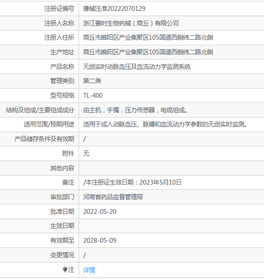Click approving department 河南省药品监督管理局
Viewport: 264px width, 279px height.
coord(113,197)
